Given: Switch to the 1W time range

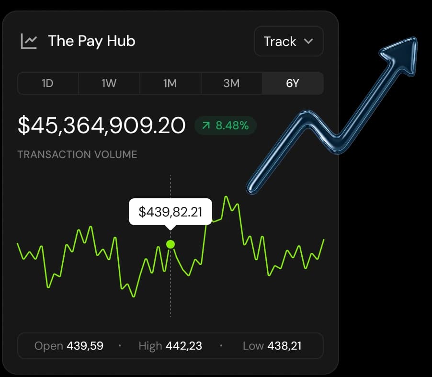Looking at the screenshot, I should (x=109, y=83).
